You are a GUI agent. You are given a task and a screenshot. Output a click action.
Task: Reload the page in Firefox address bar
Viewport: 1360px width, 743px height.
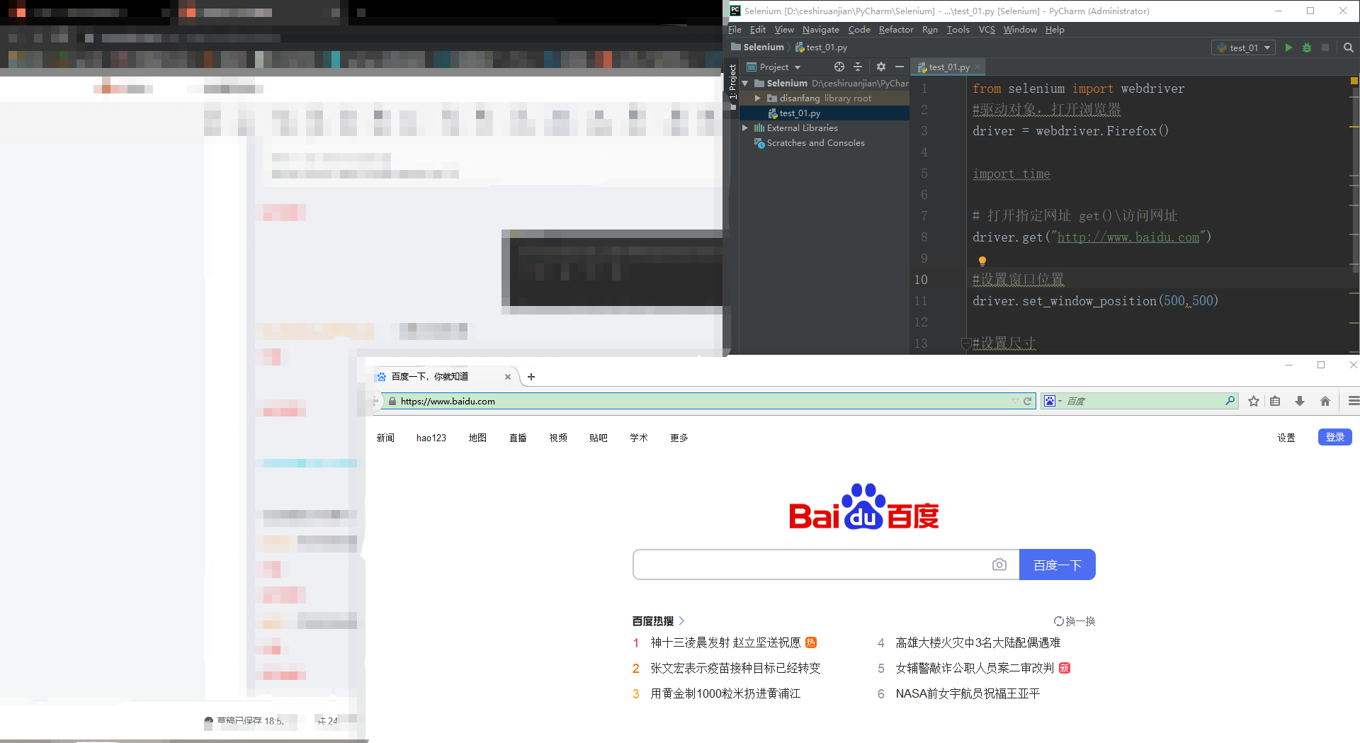pyautogui.click(x=1028, y=401)
